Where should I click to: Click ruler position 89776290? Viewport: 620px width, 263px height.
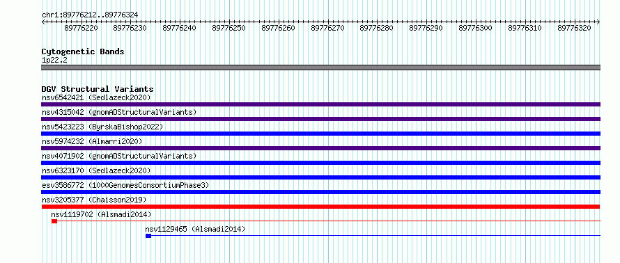tap(426, 29)
